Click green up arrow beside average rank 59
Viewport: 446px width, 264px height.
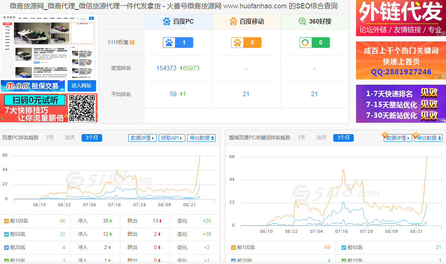point(181,94)
